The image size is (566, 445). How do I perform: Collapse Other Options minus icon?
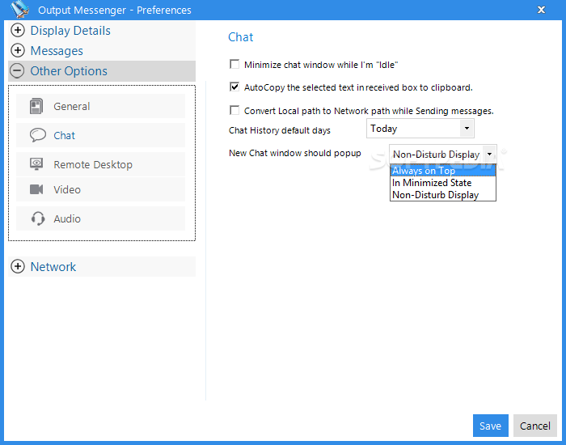pyautogui.click(x=18, y=71)
